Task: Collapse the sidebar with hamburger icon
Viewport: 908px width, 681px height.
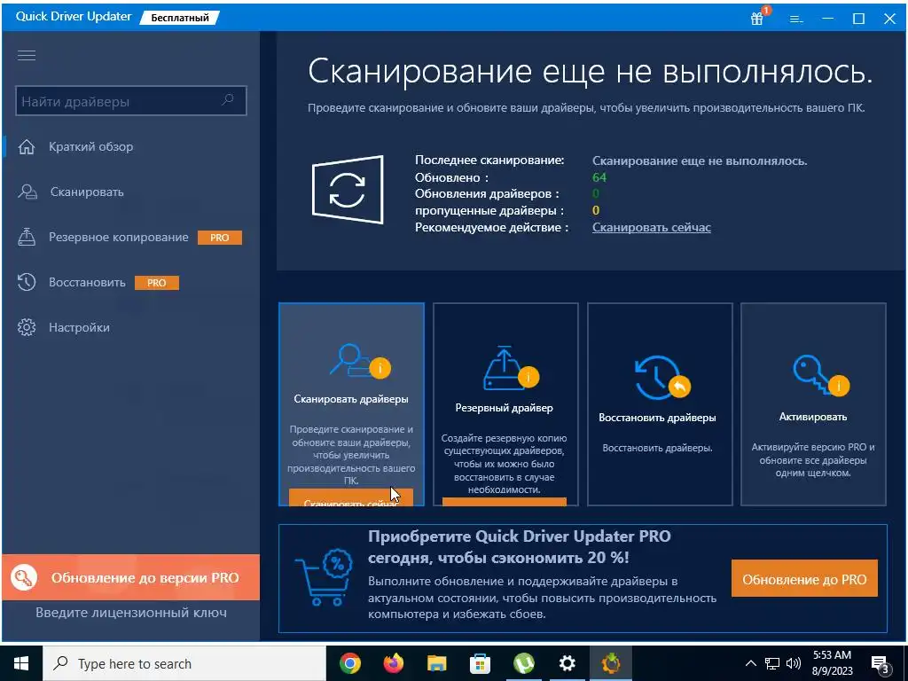Action: (x=27, y=56)
